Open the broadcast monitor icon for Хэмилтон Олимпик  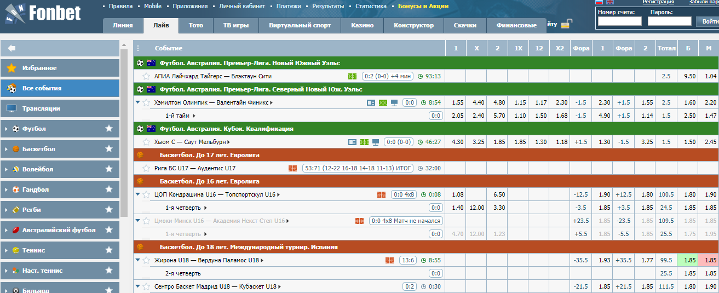[394, 102]
